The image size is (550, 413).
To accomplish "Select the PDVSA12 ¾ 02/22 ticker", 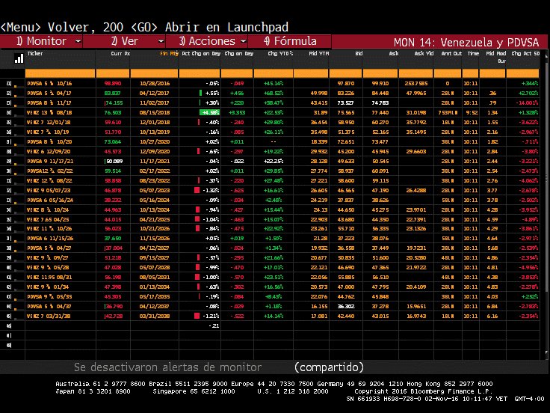I will point(49,171).
